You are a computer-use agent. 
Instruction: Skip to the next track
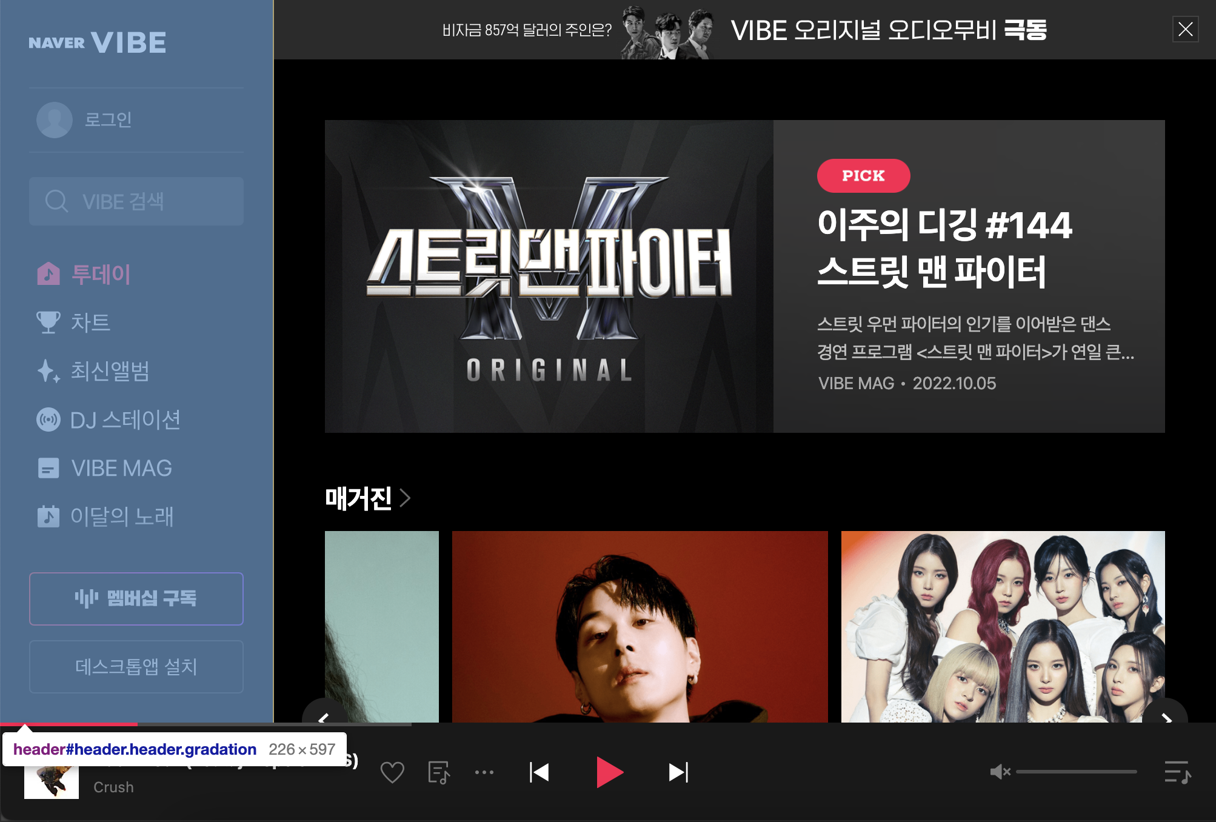pyautogui.click(x=678, y=772)
